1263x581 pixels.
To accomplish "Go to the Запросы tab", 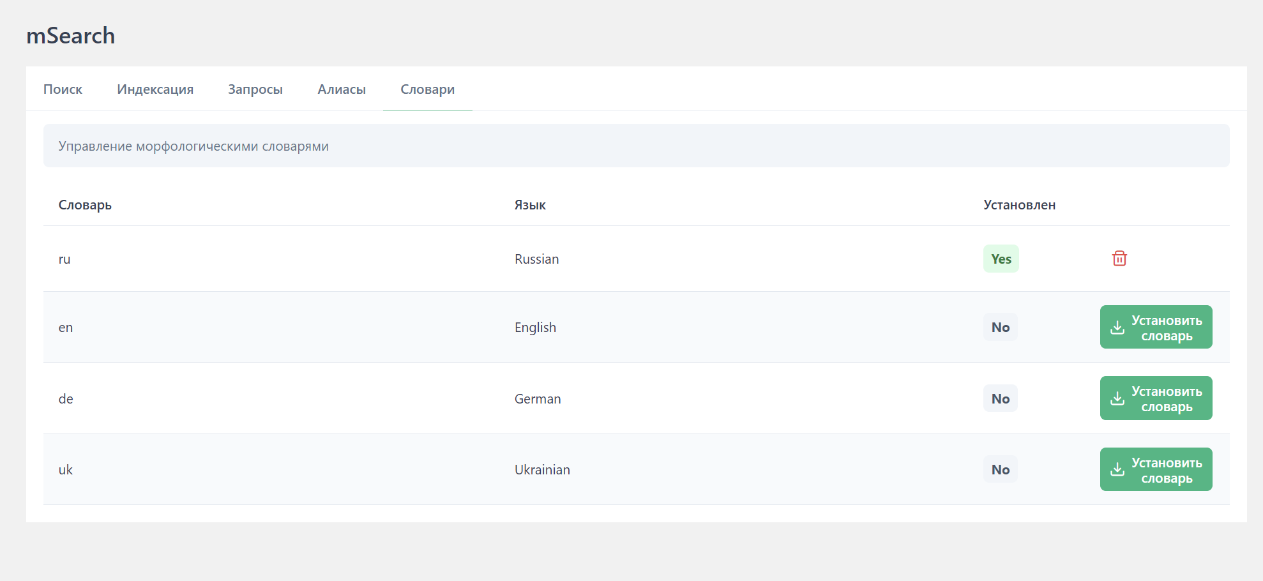I will coord(255,89).
